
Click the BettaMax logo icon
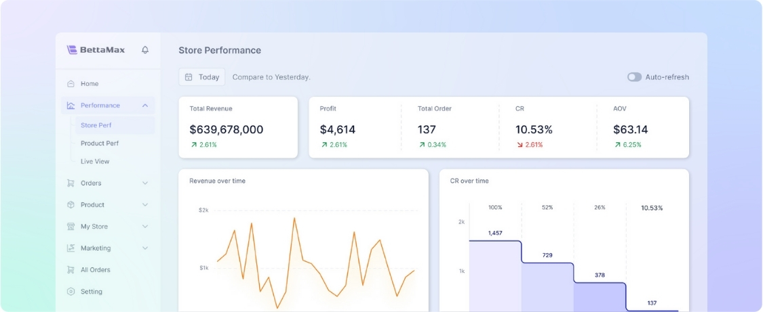(72, 50)
